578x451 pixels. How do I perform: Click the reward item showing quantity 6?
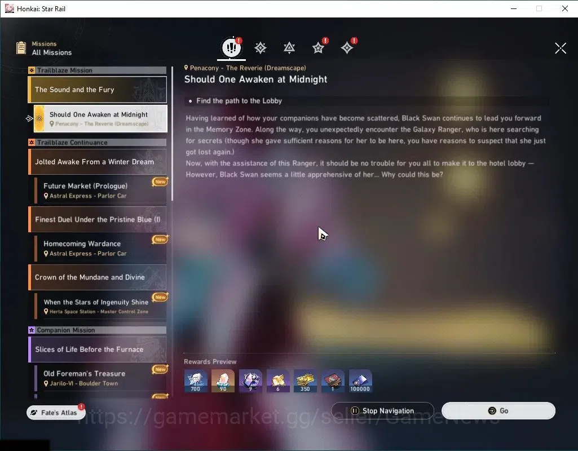(278, 381)
